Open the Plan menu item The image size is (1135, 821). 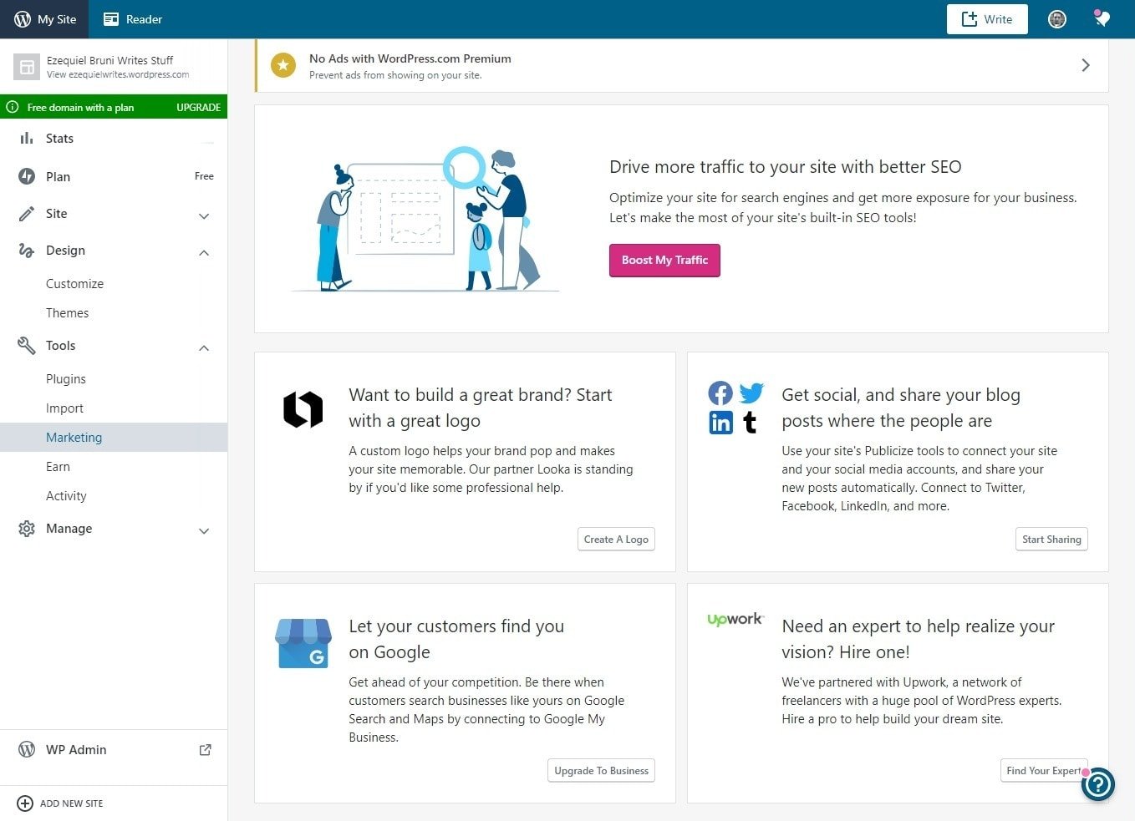114,176
